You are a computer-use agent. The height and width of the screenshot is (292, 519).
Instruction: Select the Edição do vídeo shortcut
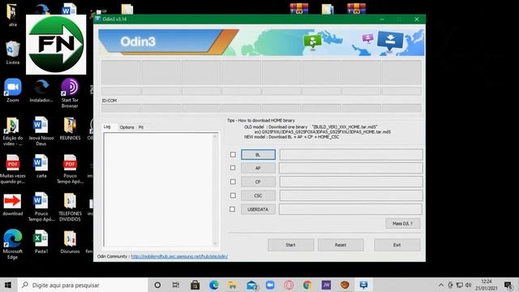pyautogui.click(x=13, y=131)
